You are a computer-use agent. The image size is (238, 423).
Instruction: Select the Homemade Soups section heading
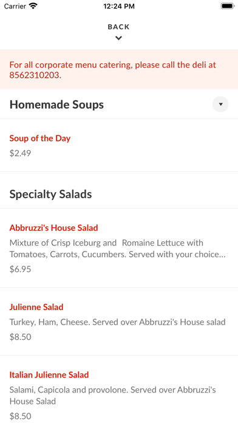(x=56, y=105)
